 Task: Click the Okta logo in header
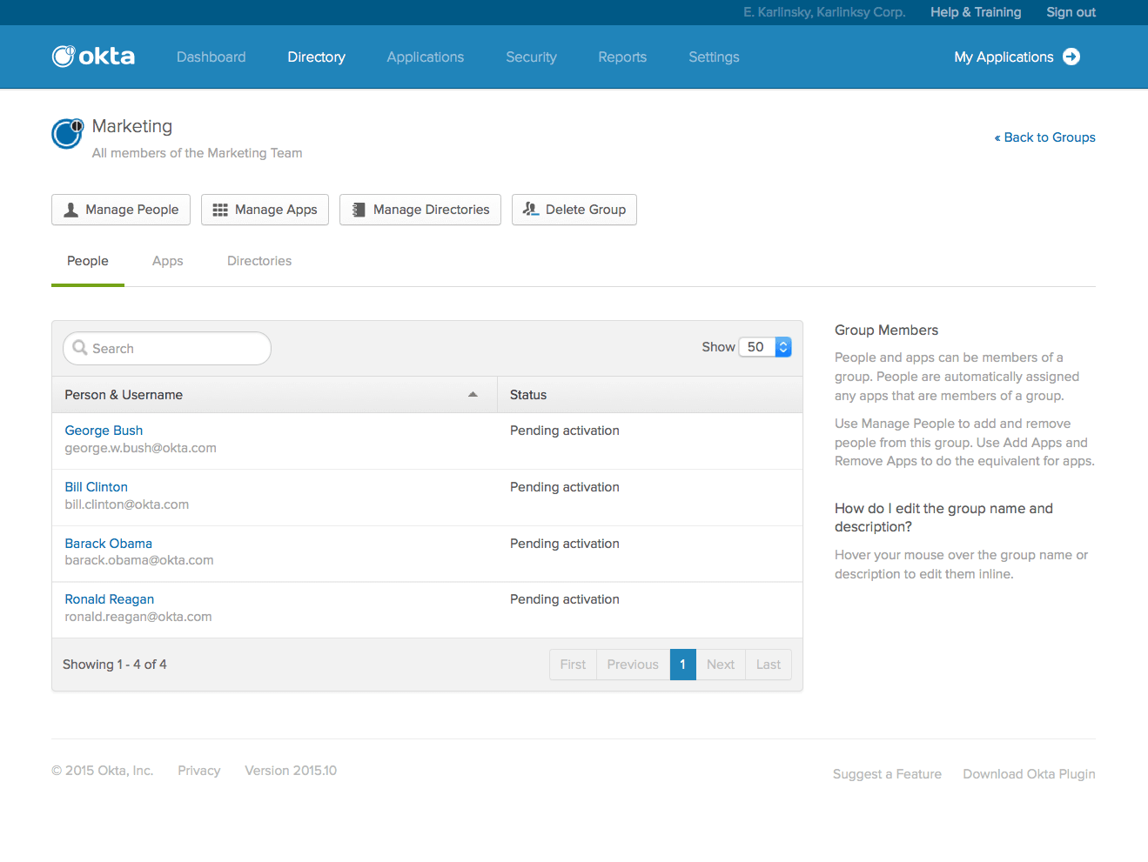point(93,57)
